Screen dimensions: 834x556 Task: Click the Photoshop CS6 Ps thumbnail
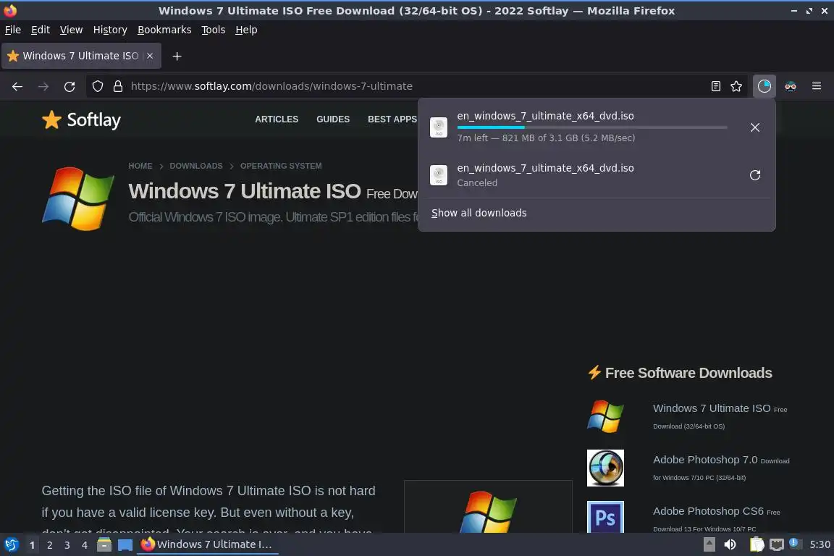click(x=605, y=517)
